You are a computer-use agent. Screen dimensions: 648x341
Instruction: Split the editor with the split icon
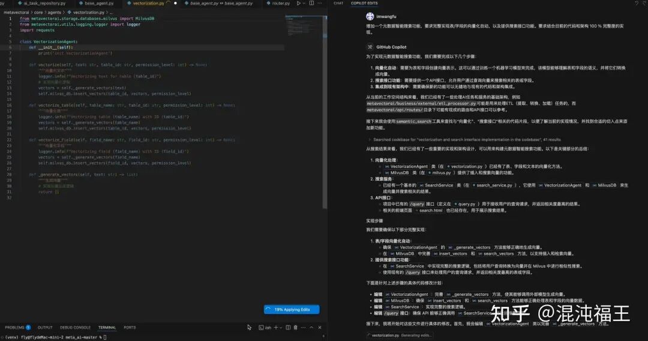(x=311, y=4)
